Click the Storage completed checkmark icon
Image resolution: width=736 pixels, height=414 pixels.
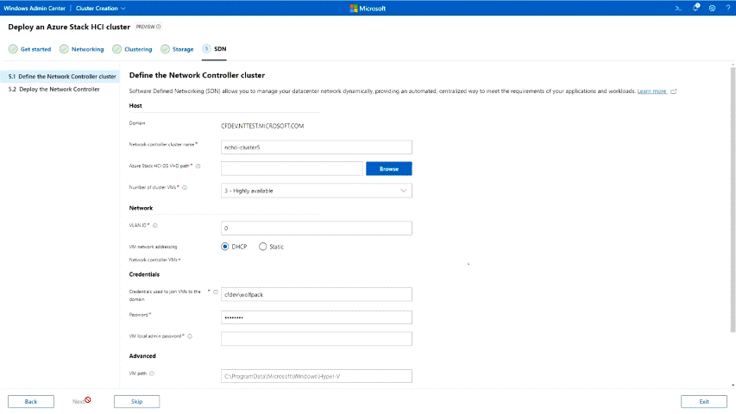(x=165, y=49)
